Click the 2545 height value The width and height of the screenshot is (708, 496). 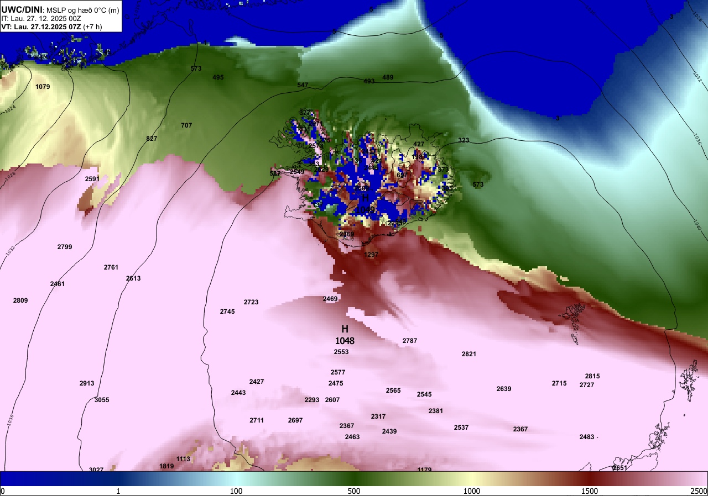pyautogui.click(x=424, y=394)
